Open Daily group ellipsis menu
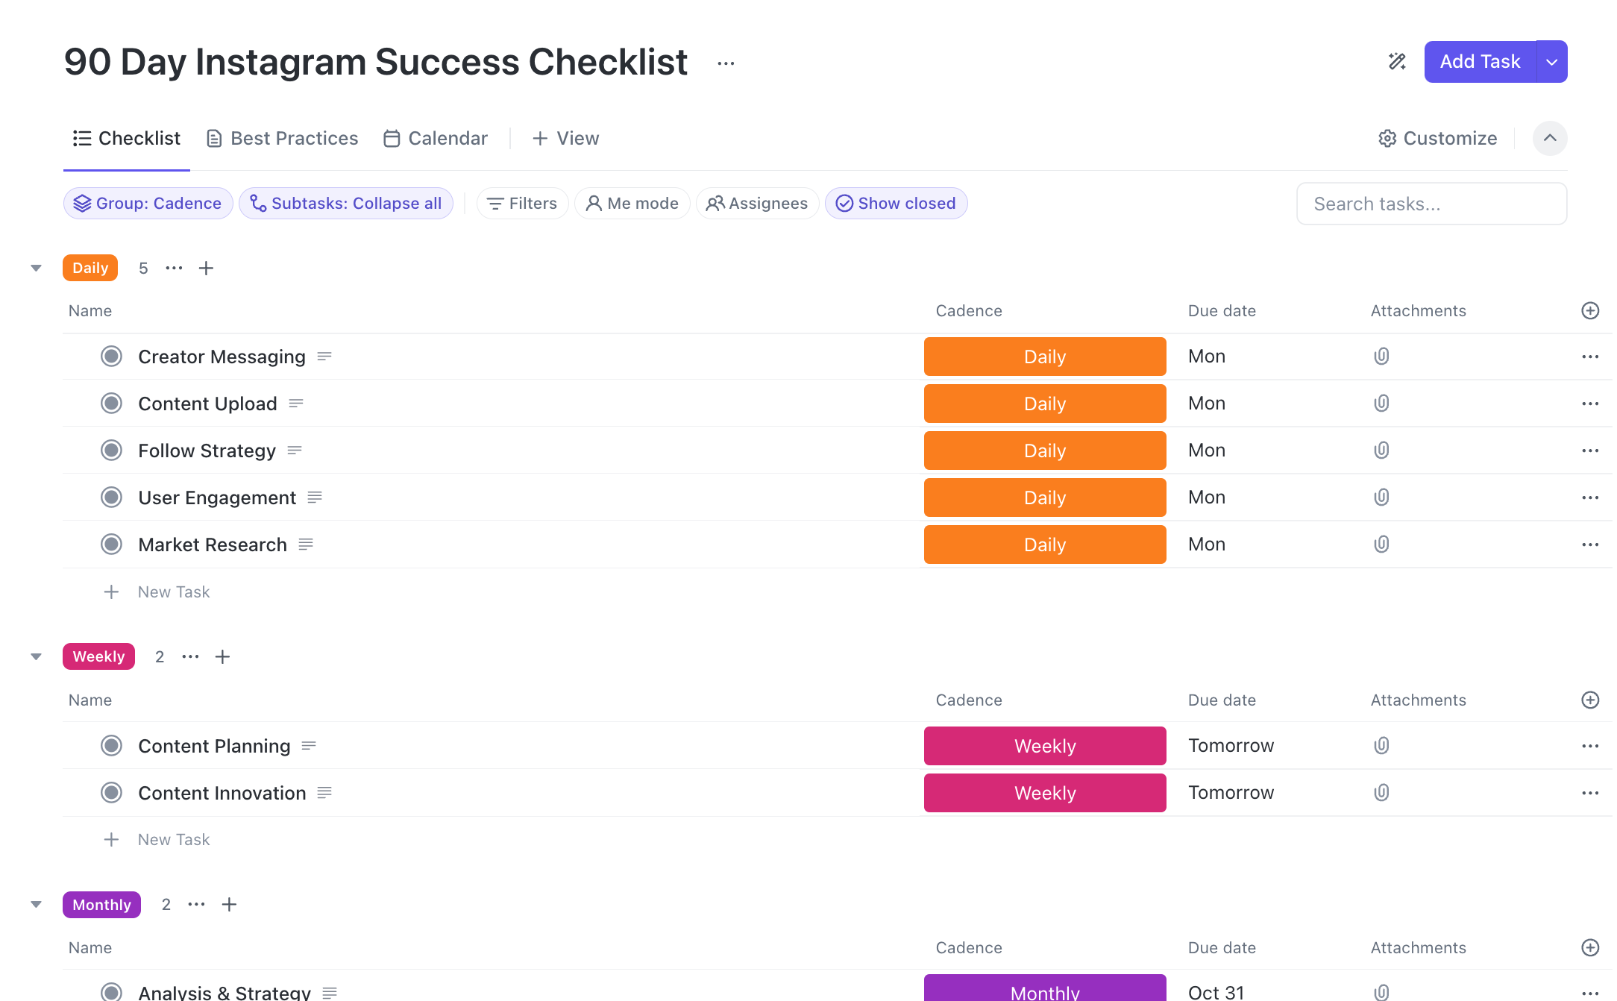Image resolution: width=1617 pixels, height=1001 pixels. pos(174,268)
